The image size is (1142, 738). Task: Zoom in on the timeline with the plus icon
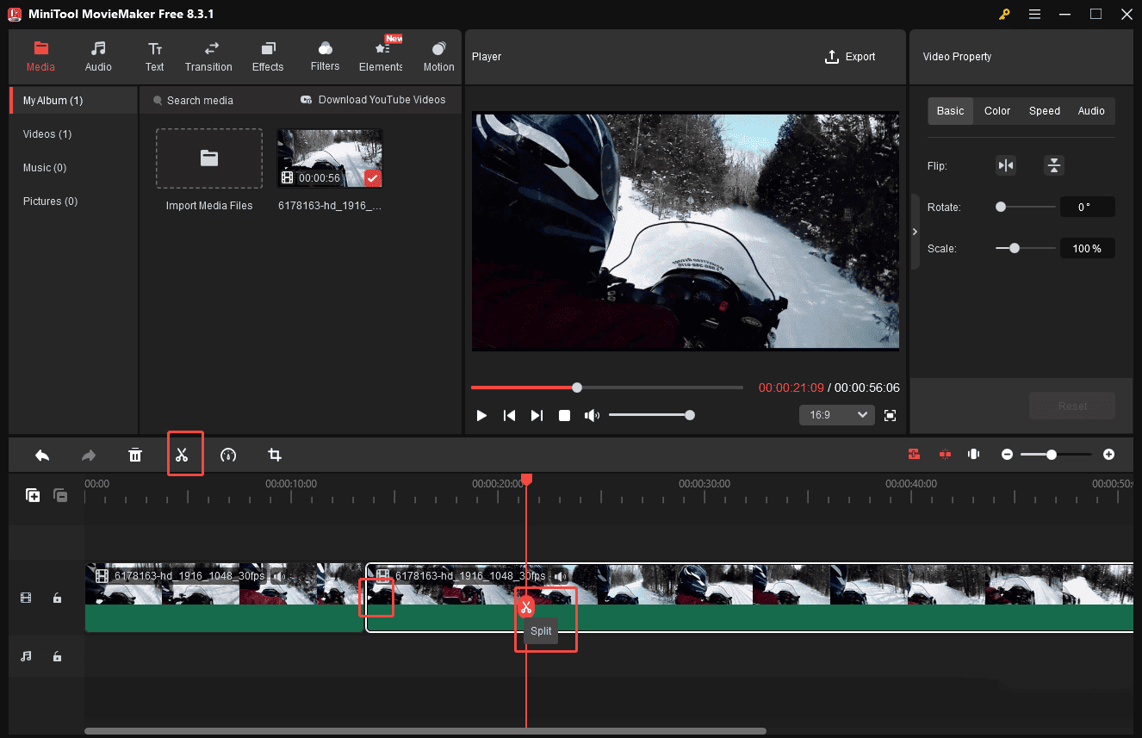[x=1109, y=454]
